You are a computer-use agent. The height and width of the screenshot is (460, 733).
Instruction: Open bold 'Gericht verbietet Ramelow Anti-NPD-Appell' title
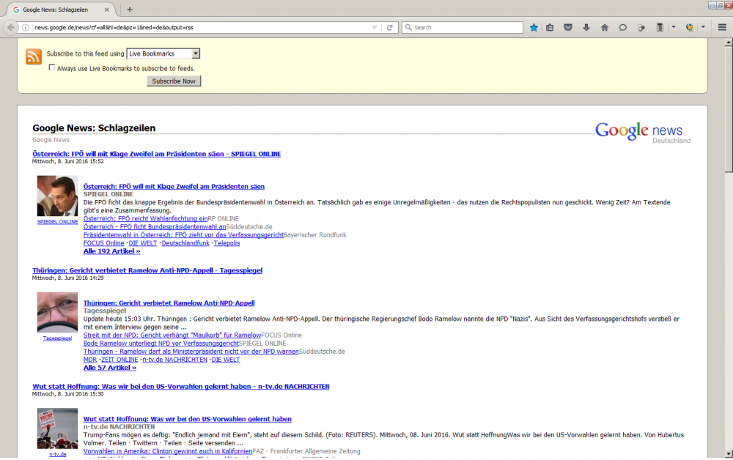pyautogui.click(x=169, y=303)
